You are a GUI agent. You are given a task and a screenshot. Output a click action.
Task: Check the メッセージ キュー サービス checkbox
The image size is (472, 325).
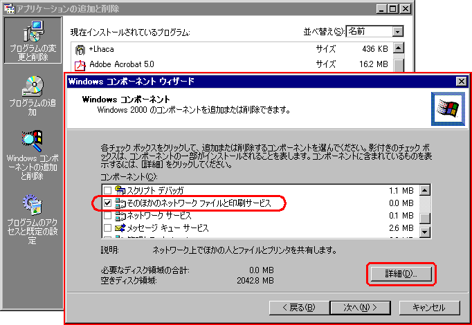point(107,228)
